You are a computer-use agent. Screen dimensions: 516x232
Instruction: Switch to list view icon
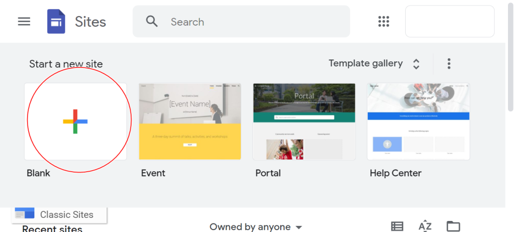tap(397, 226)
